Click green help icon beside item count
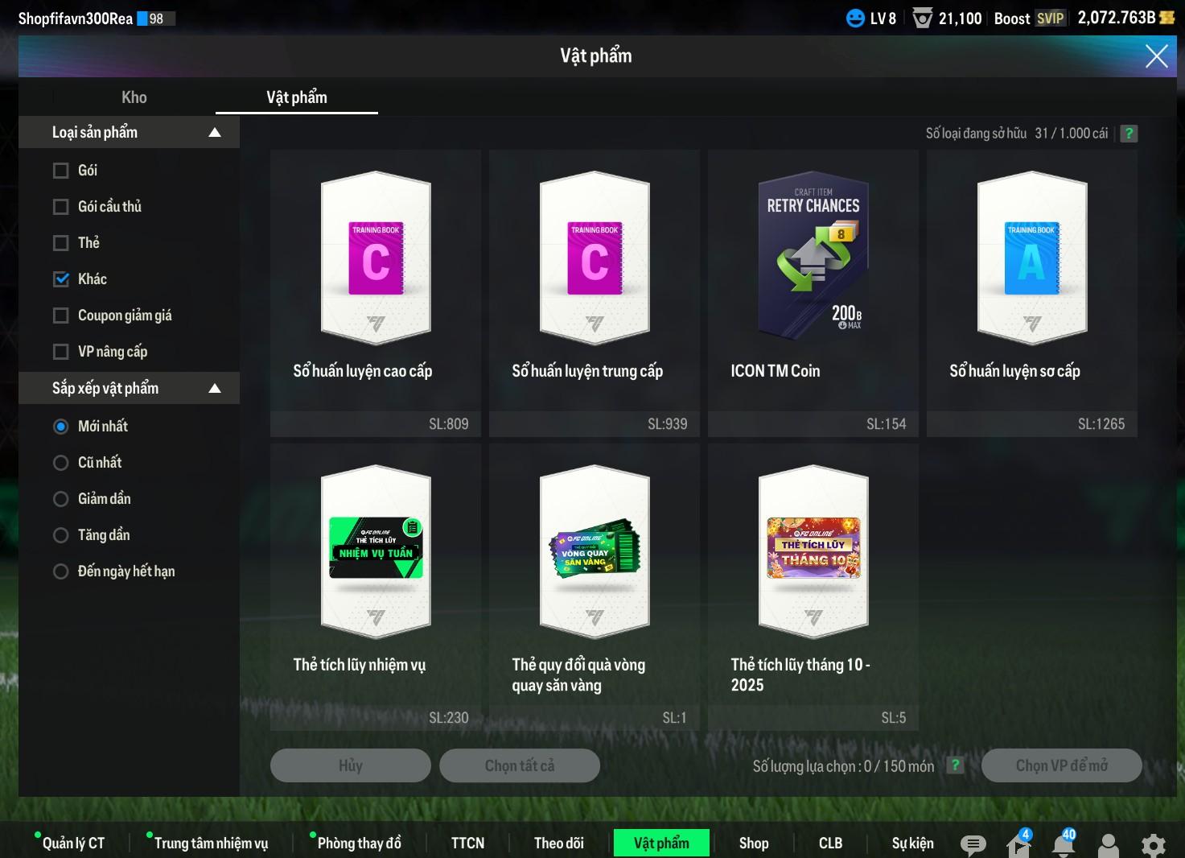 click(x=1129, y=134)
